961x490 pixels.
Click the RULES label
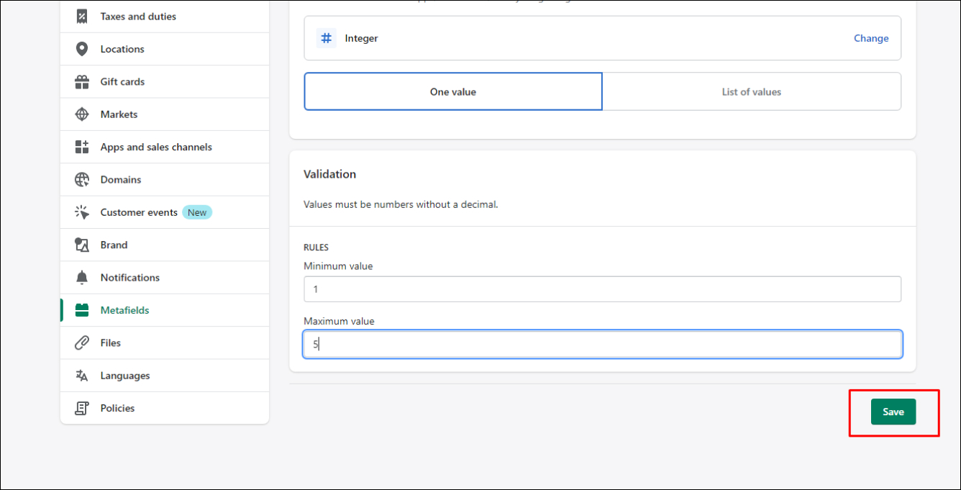[x=316, y=248]
